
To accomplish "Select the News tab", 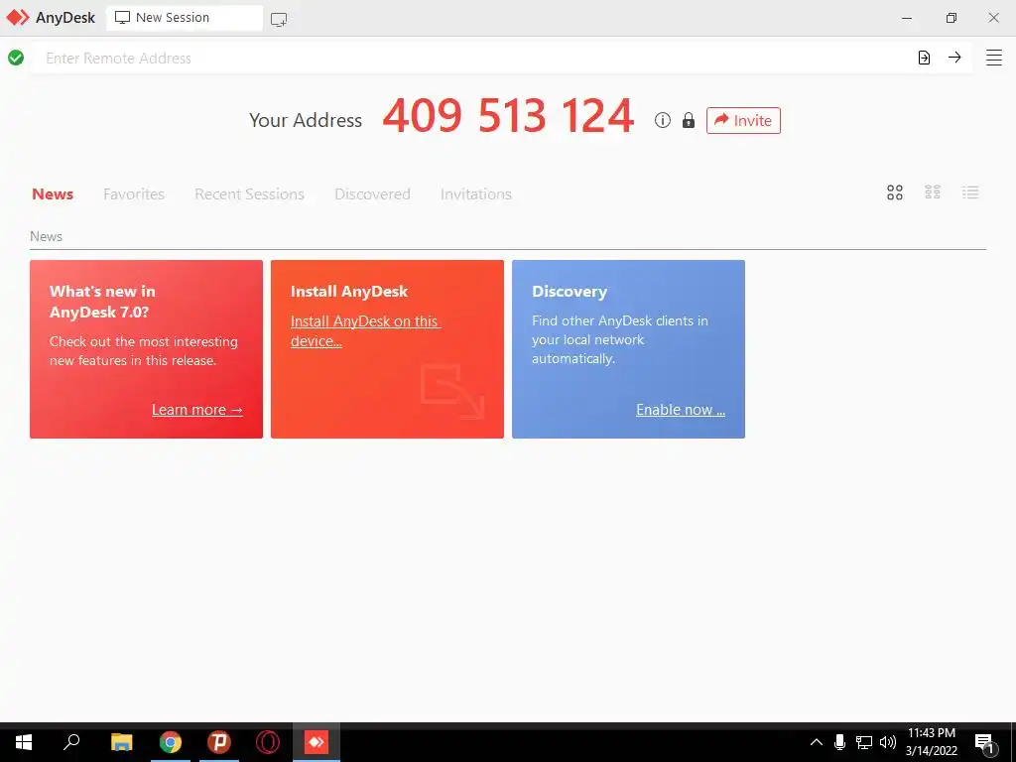I will click(x=53, y=193).
